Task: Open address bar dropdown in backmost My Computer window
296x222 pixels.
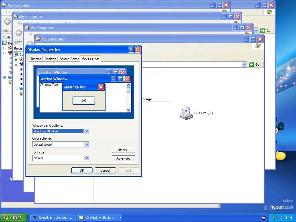Action: click(x=256, y=31)
